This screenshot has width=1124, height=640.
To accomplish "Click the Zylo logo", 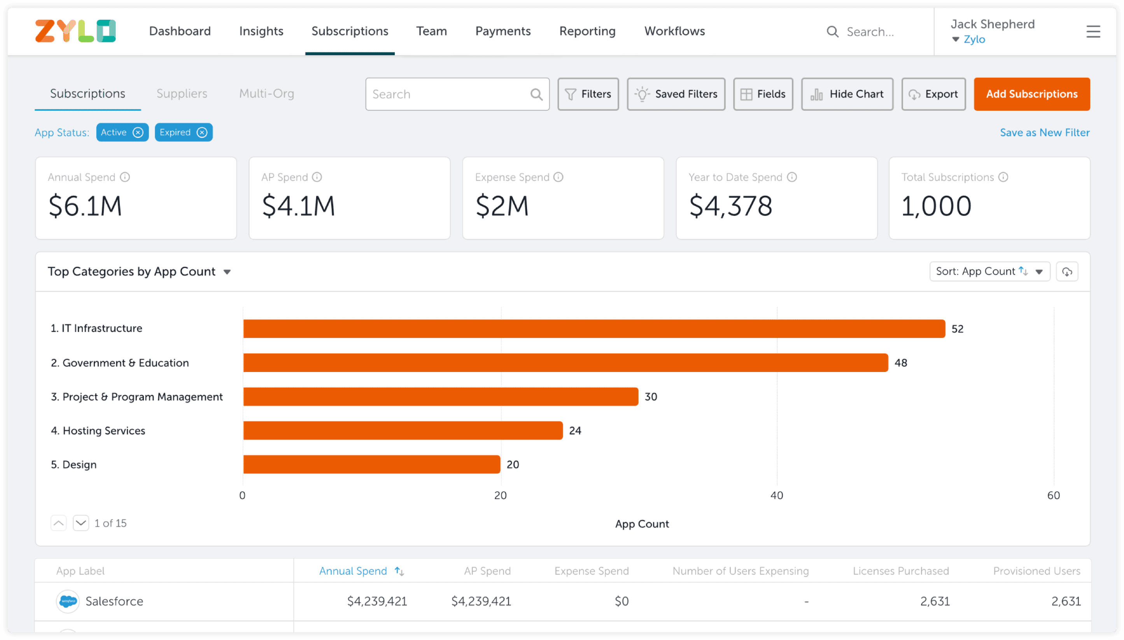I will tap(75, 31).
